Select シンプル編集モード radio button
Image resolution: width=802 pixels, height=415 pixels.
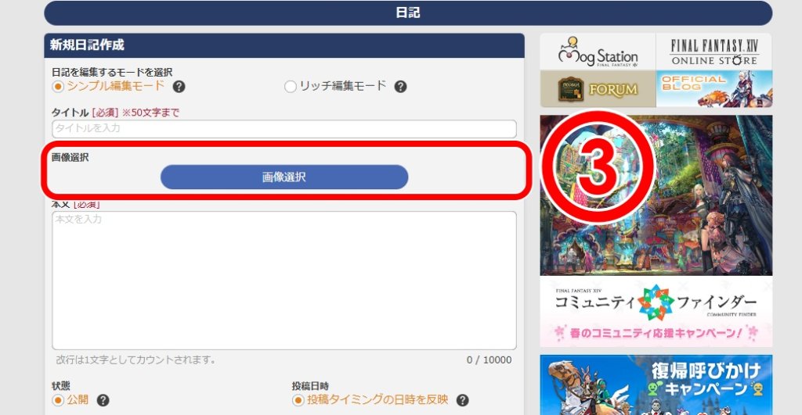point(58,86)
